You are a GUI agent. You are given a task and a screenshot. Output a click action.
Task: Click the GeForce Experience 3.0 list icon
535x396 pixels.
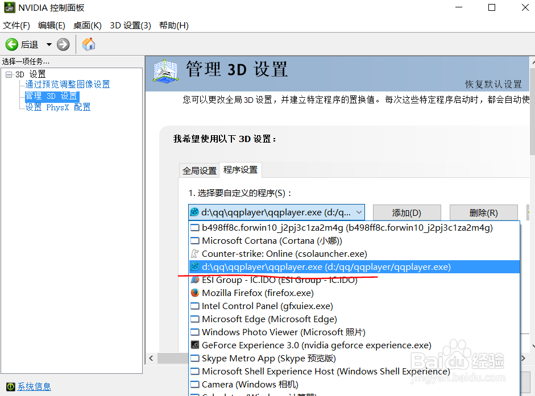tap(195, 345)
